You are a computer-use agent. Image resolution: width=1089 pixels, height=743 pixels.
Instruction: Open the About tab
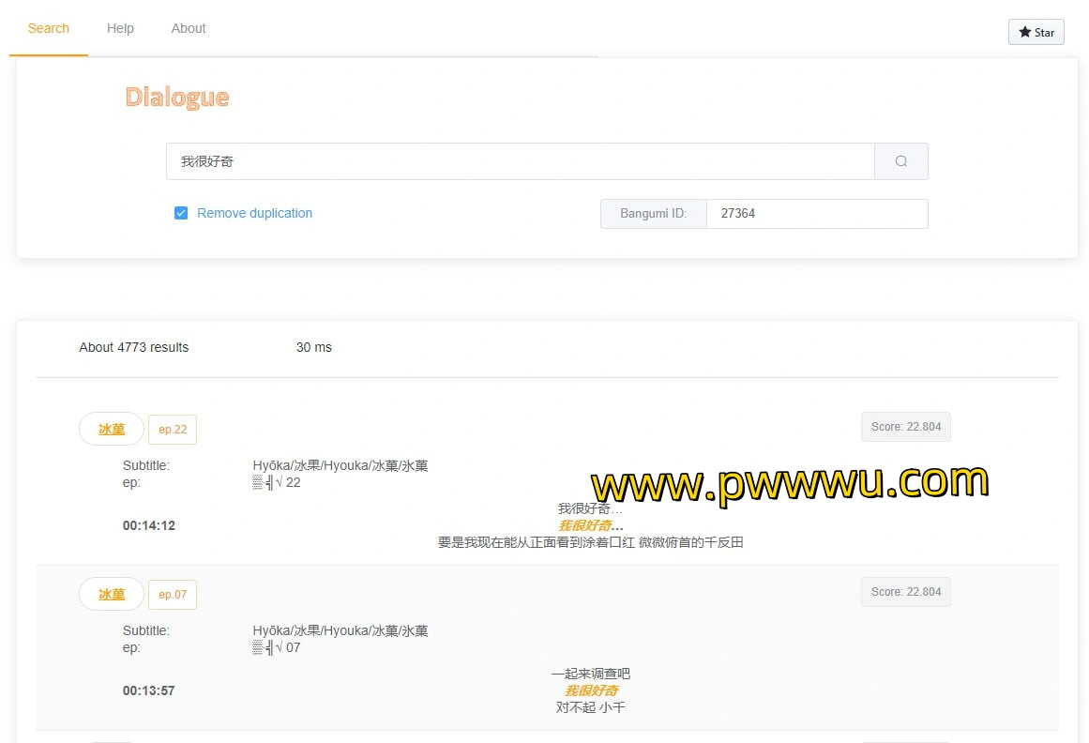tap(189, 28)
